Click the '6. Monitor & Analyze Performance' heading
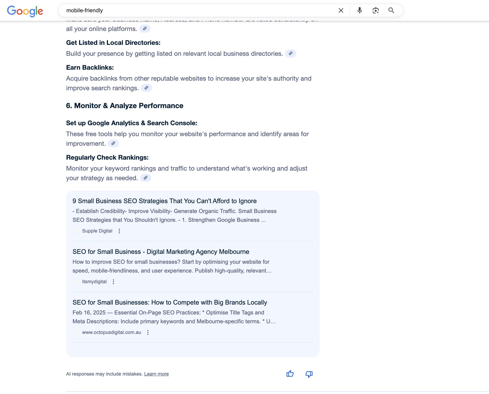489x394 pixels. [125, 106]
